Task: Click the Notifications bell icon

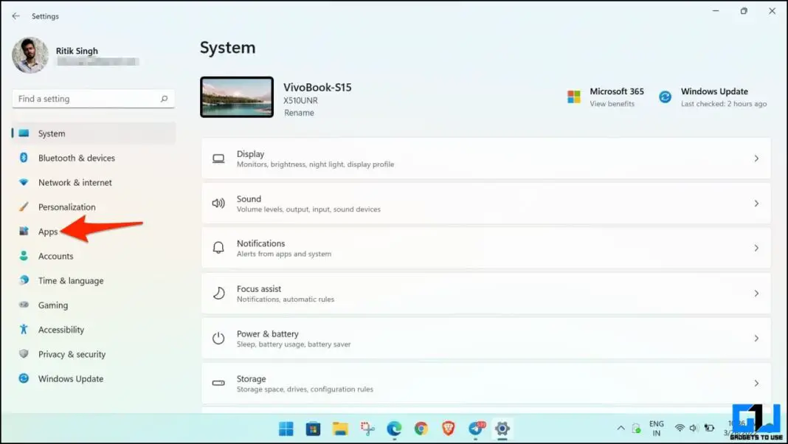Action: [218, 248]
